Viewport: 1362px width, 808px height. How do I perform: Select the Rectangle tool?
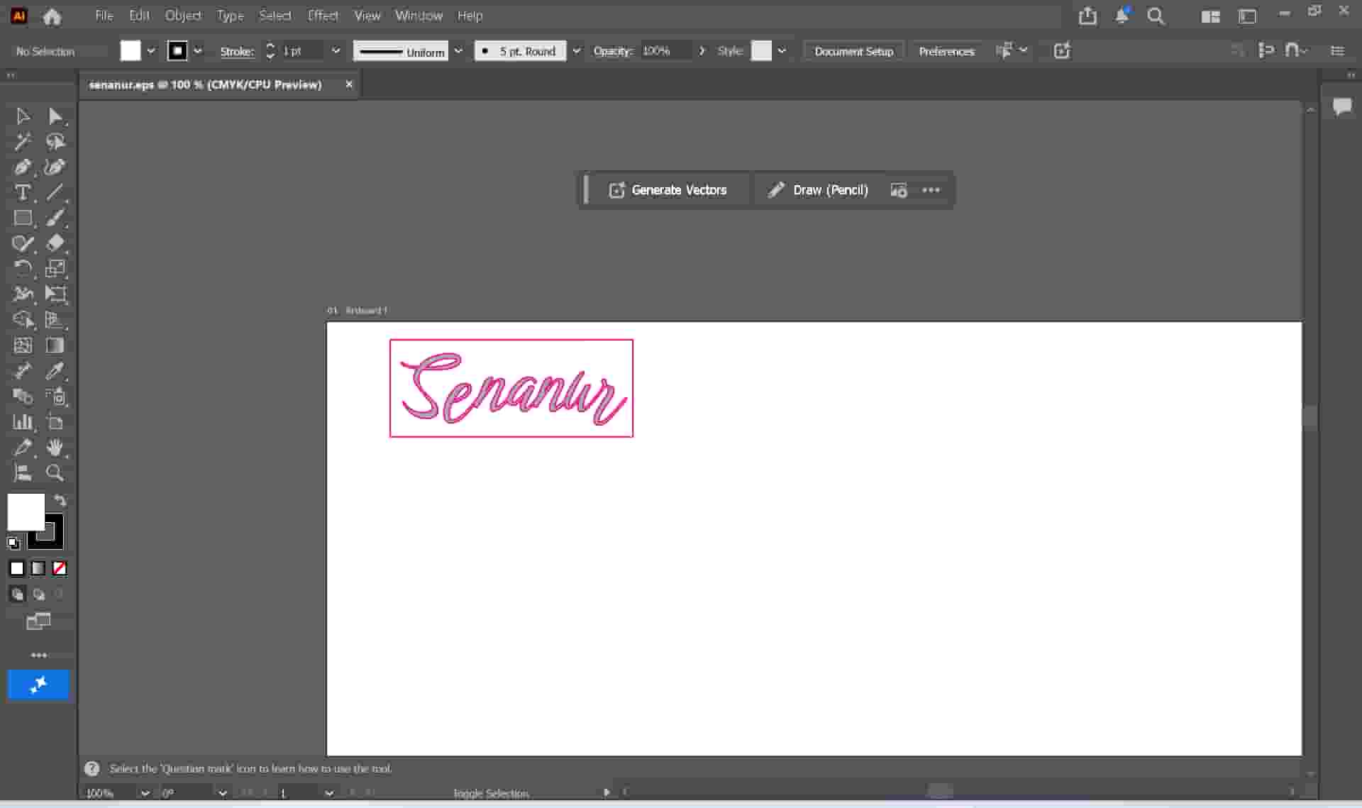click(22, 218)
